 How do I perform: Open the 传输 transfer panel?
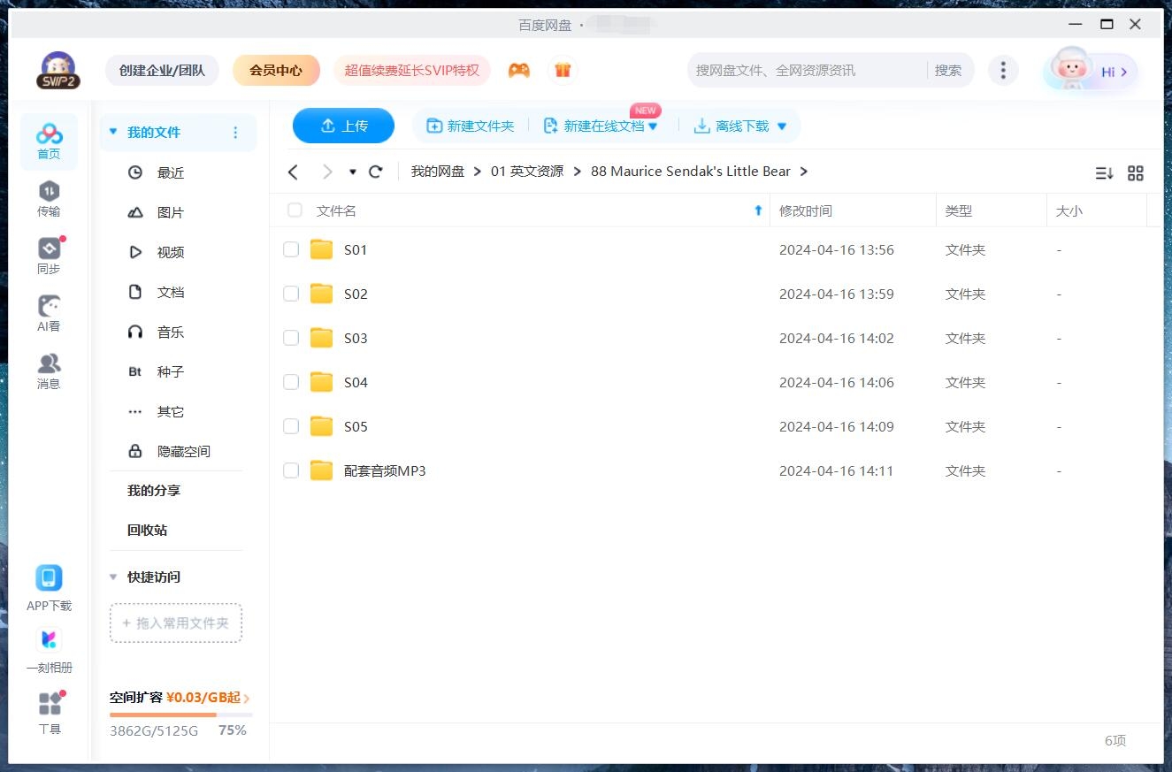(49, 196)
